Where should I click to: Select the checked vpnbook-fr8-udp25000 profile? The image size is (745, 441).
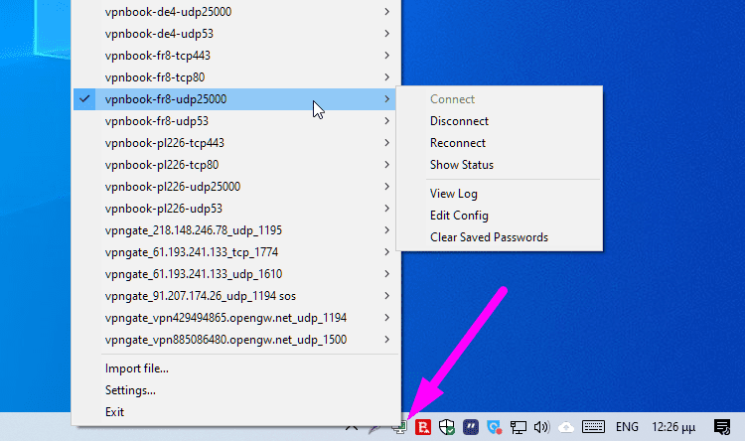(x=234, y=99)
